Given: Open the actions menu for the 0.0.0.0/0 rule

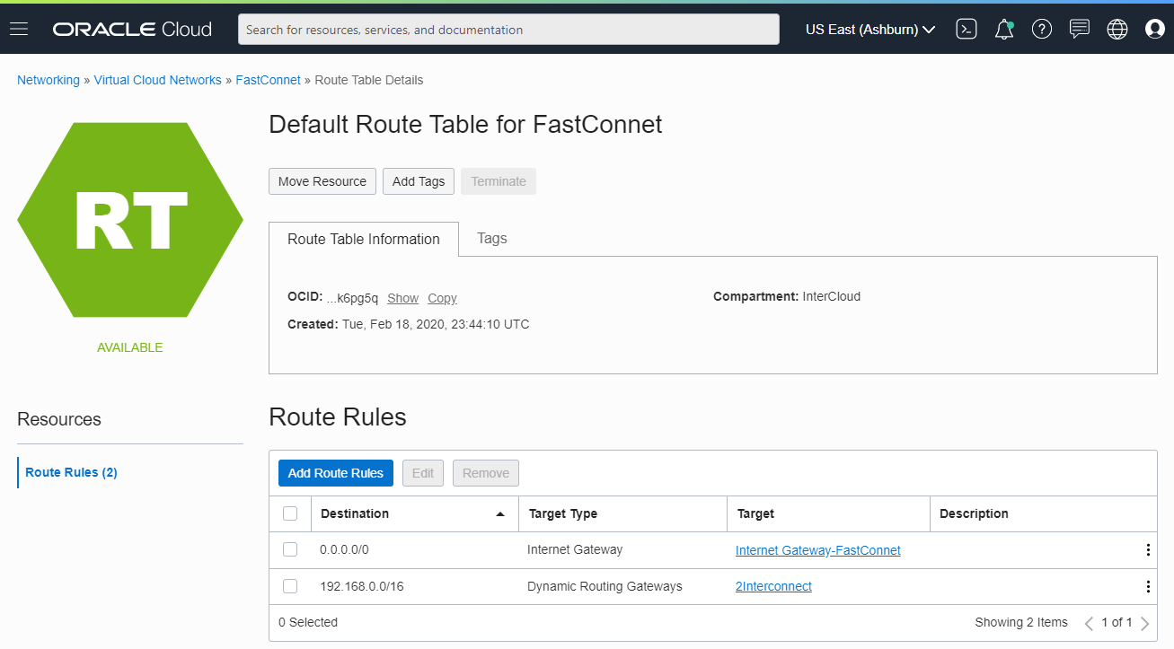Looking at the screenshot, I should tap(1147, 549).
